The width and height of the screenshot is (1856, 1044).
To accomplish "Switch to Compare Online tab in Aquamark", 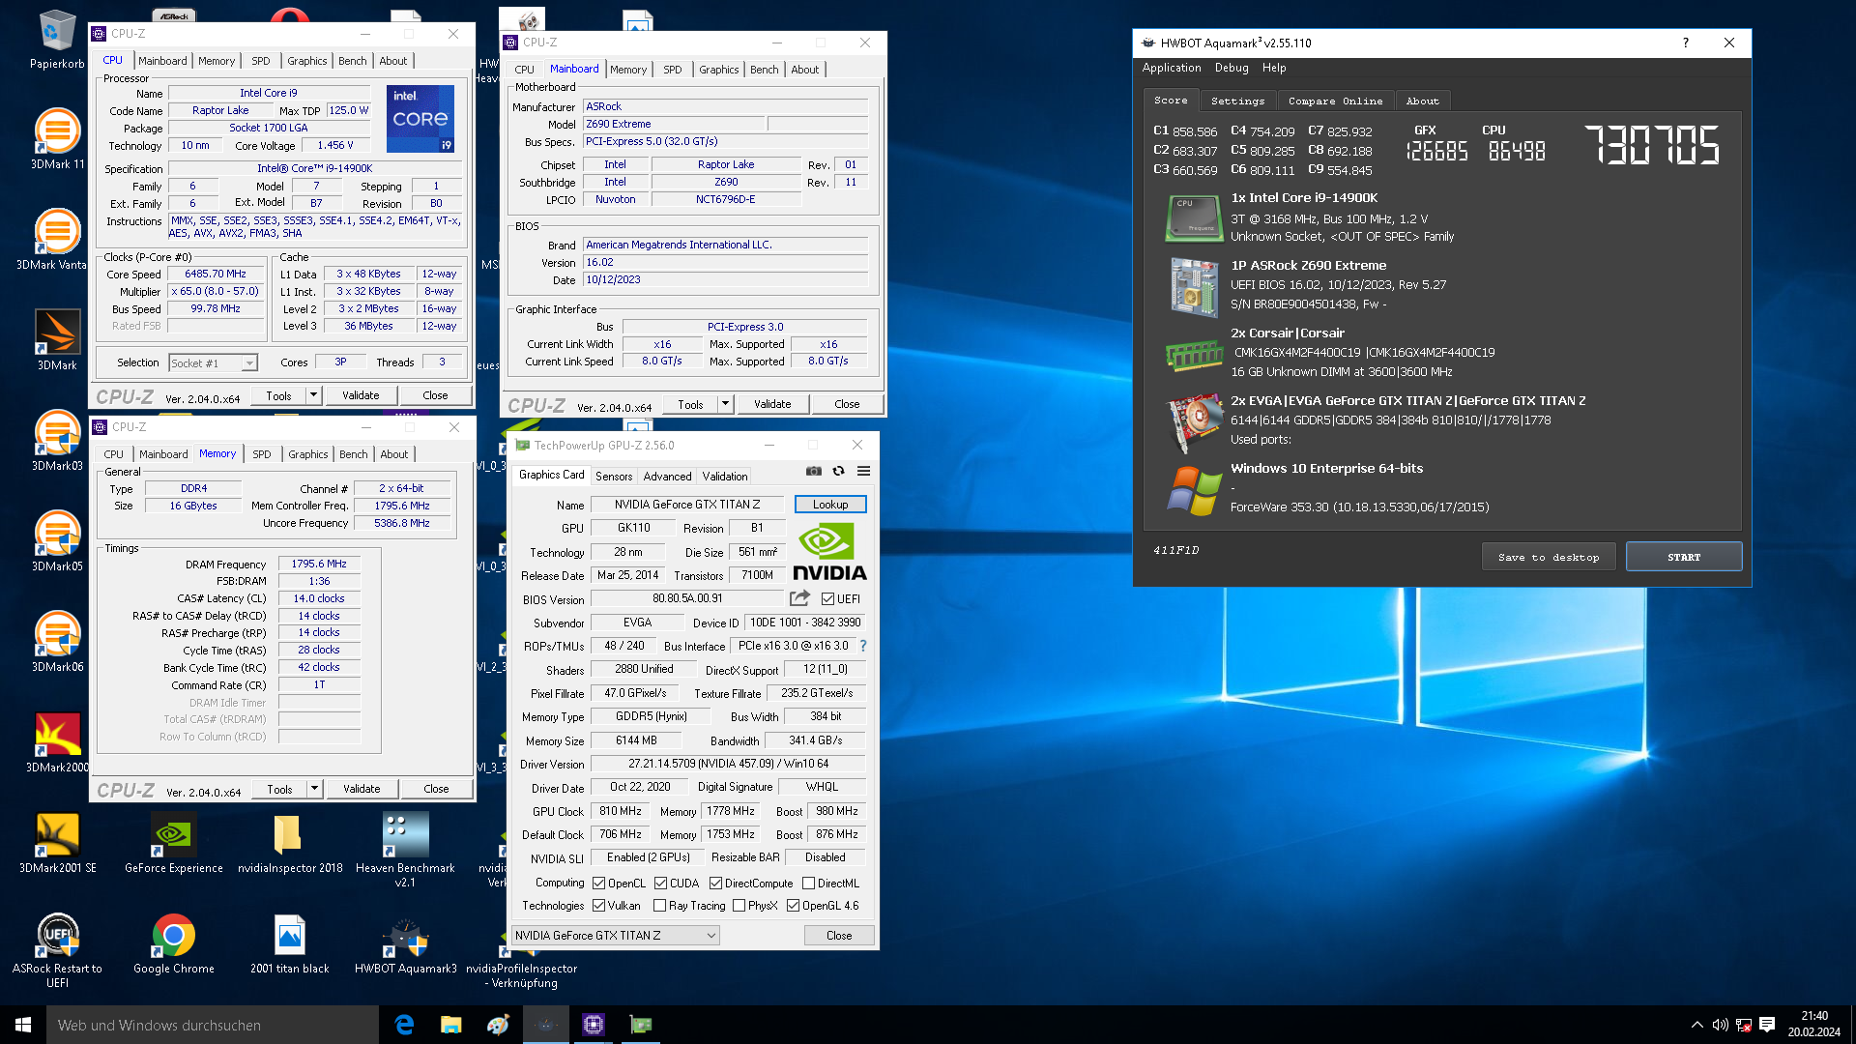I will point(1335,101).
